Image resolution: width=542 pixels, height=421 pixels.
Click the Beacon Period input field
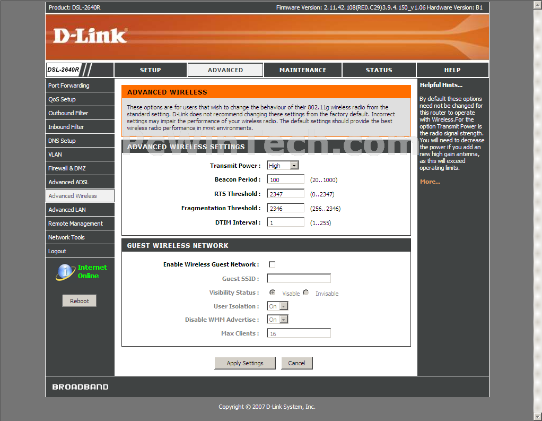click(285, 179)
